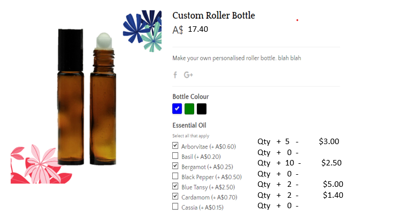
Task: Click the amber roller bottle product image
Action: pos(87,97)
